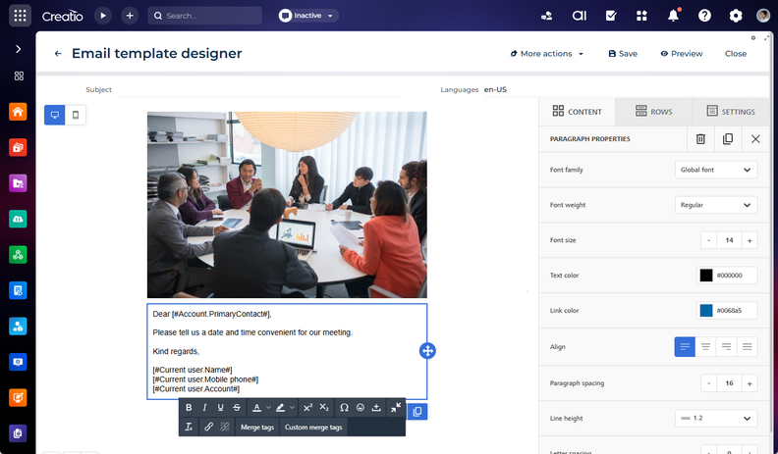Viewport: 778px width, 454px height.
Task: Open the Font weight dropdown
Action: click(716, 205)
